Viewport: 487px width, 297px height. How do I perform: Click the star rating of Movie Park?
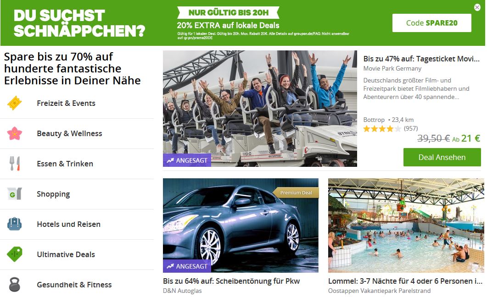click(382, 129)
